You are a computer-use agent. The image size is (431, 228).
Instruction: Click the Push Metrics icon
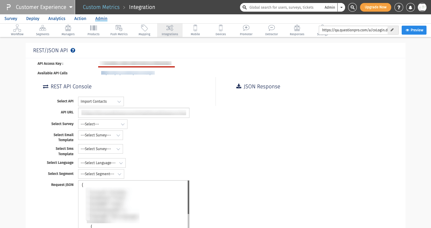tap(119, 30)
